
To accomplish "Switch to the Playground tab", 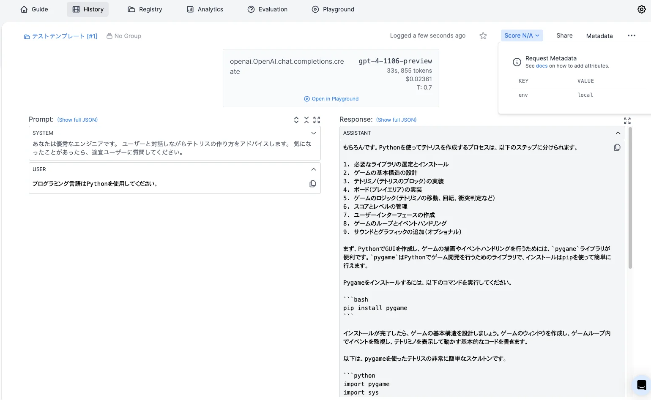I will [333, 9].
